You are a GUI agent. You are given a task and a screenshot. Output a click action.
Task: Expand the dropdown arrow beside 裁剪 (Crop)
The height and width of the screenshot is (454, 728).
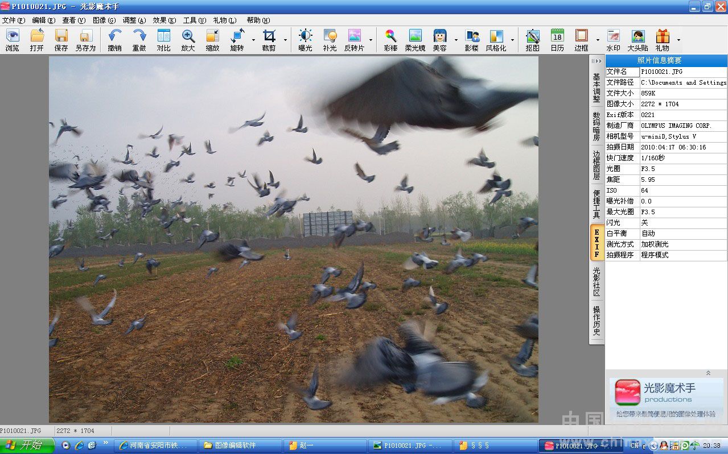point(285,40)
